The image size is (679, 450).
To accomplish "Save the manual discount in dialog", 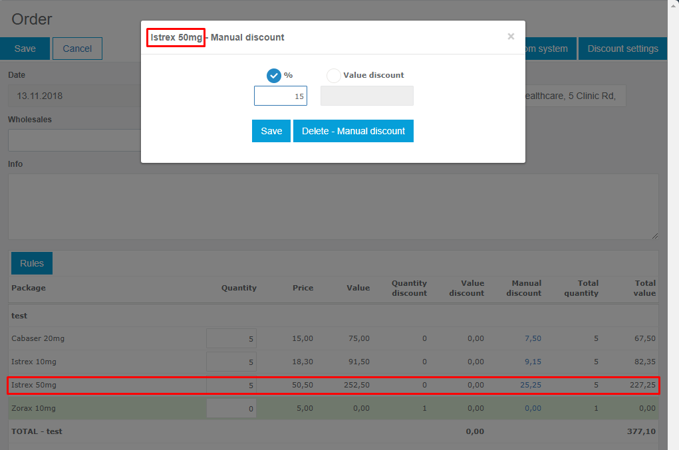I will [271, 131].
